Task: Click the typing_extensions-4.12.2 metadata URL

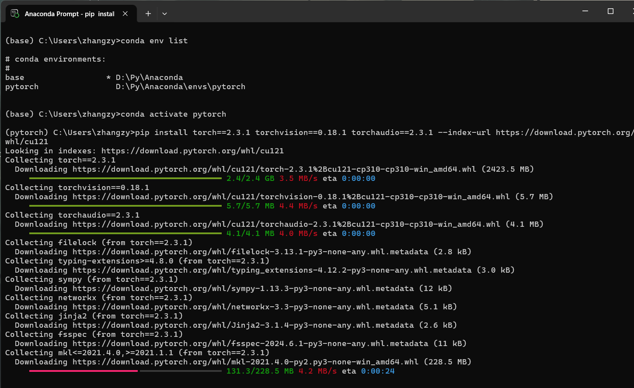Action: (272, 270)
